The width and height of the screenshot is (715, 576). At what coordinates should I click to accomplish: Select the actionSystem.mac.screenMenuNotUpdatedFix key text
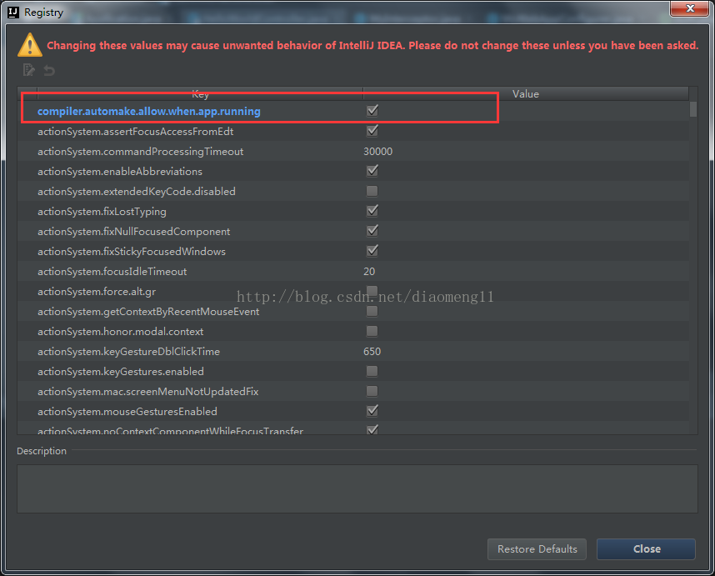147,392
